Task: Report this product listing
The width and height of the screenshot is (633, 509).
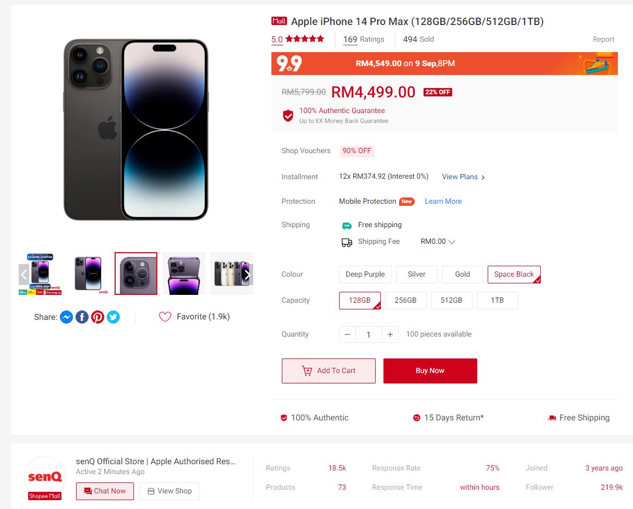Action: [x=603, y=39]
